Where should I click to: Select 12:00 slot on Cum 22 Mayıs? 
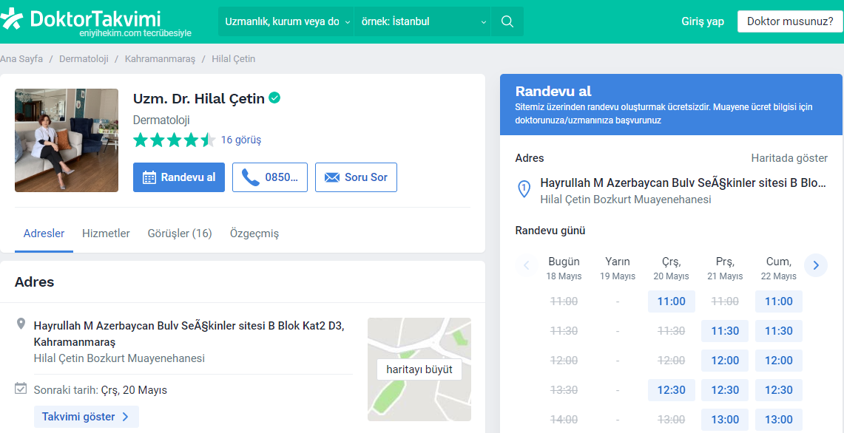tap(778, 361)
